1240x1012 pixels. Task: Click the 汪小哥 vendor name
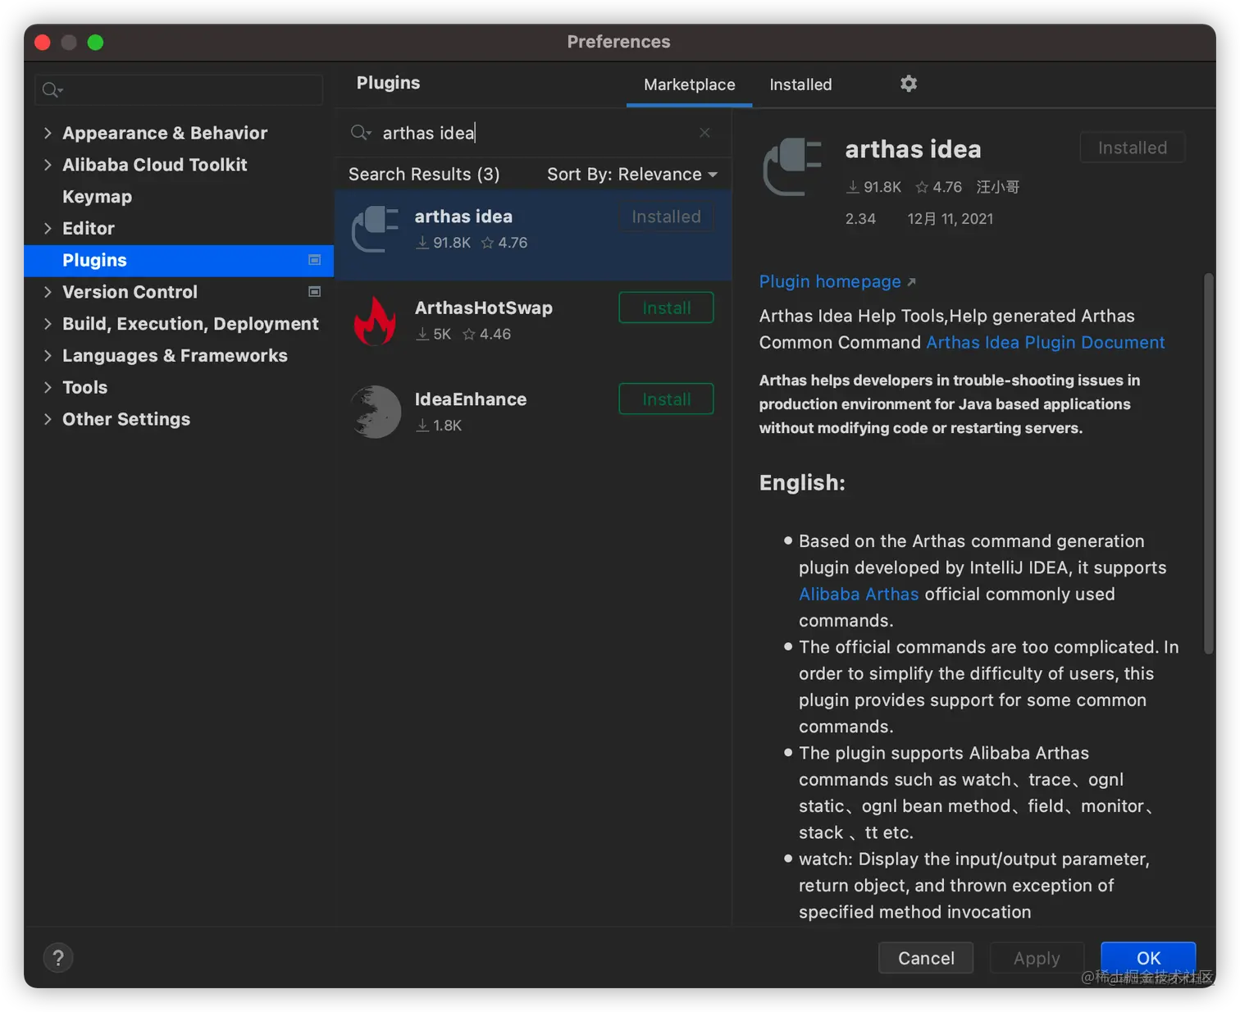coord(998,187)
